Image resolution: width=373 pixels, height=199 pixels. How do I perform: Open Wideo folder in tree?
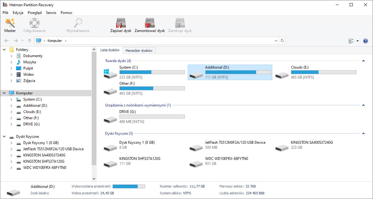29,75
